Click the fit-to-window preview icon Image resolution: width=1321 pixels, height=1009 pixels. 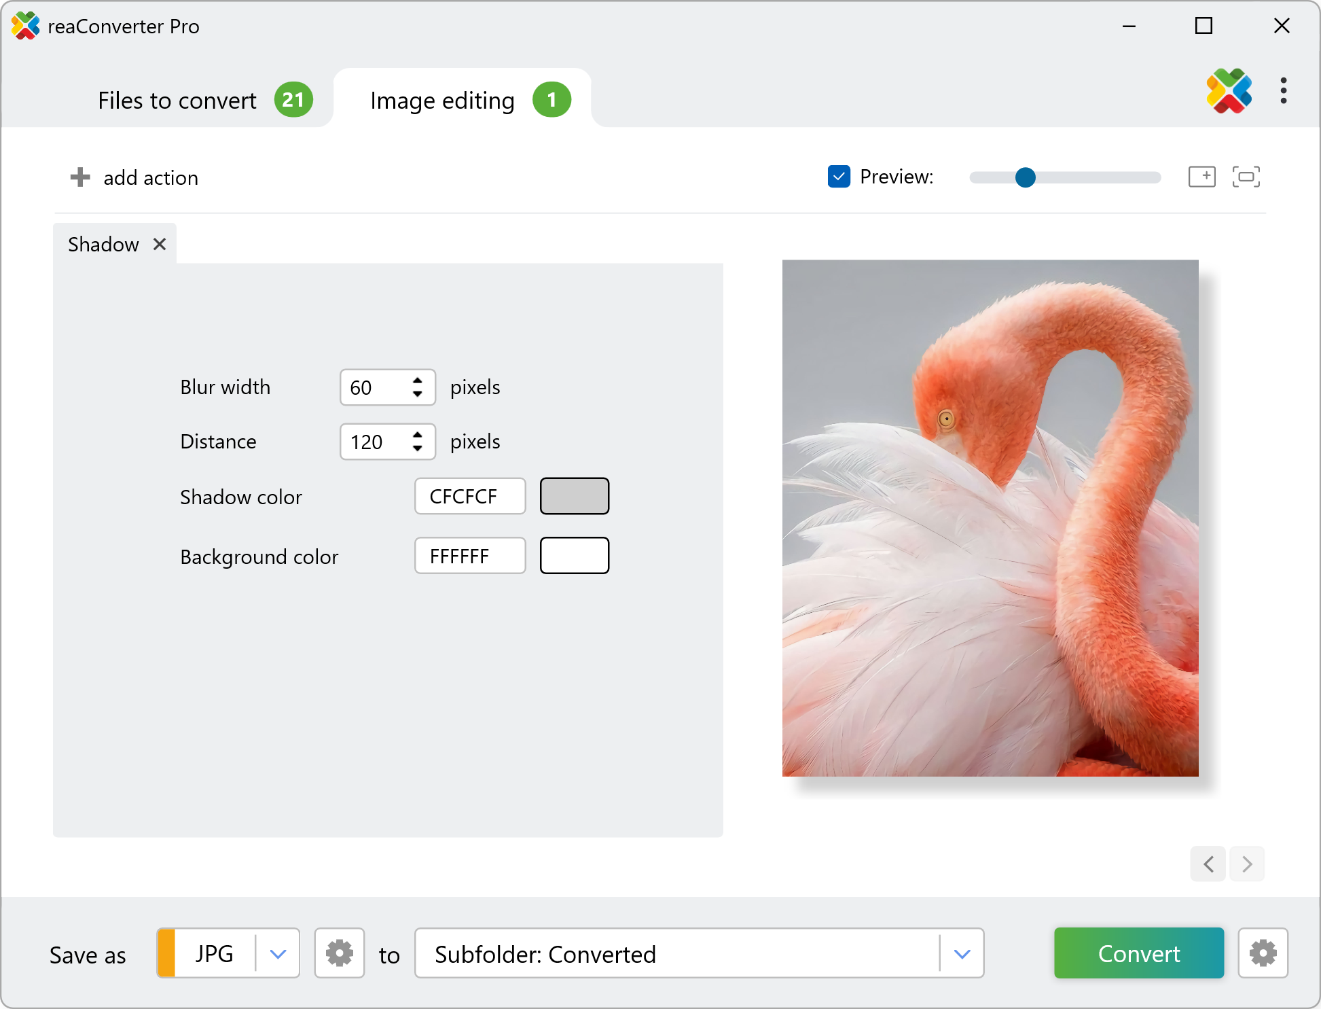click(1246, 177)
